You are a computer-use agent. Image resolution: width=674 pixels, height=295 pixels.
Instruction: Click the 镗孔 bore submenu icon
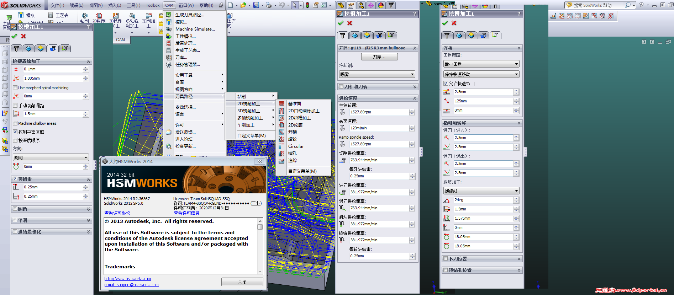281,154
